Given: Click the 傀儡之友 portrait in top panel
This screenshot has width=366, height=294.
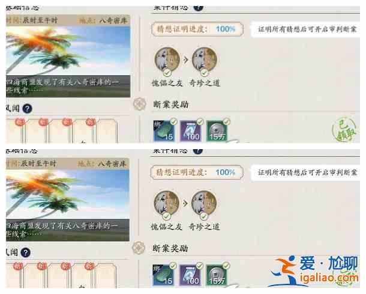Looking at the screenshot, I should pos(167,60).
